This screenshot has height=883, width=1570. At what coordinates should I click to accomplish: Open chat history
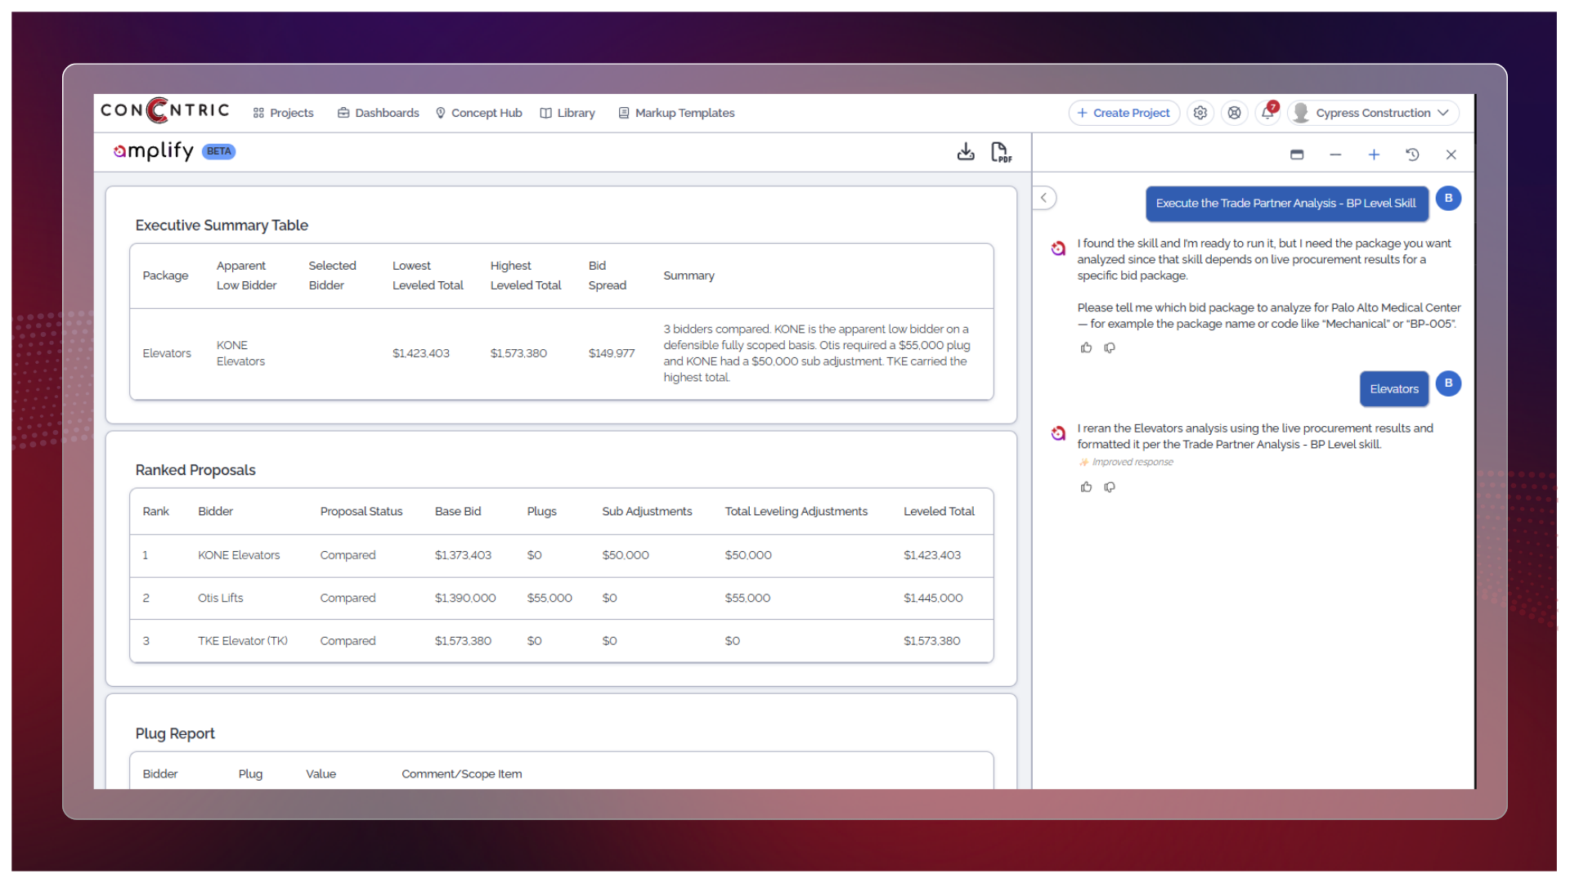coord(1412,155)
